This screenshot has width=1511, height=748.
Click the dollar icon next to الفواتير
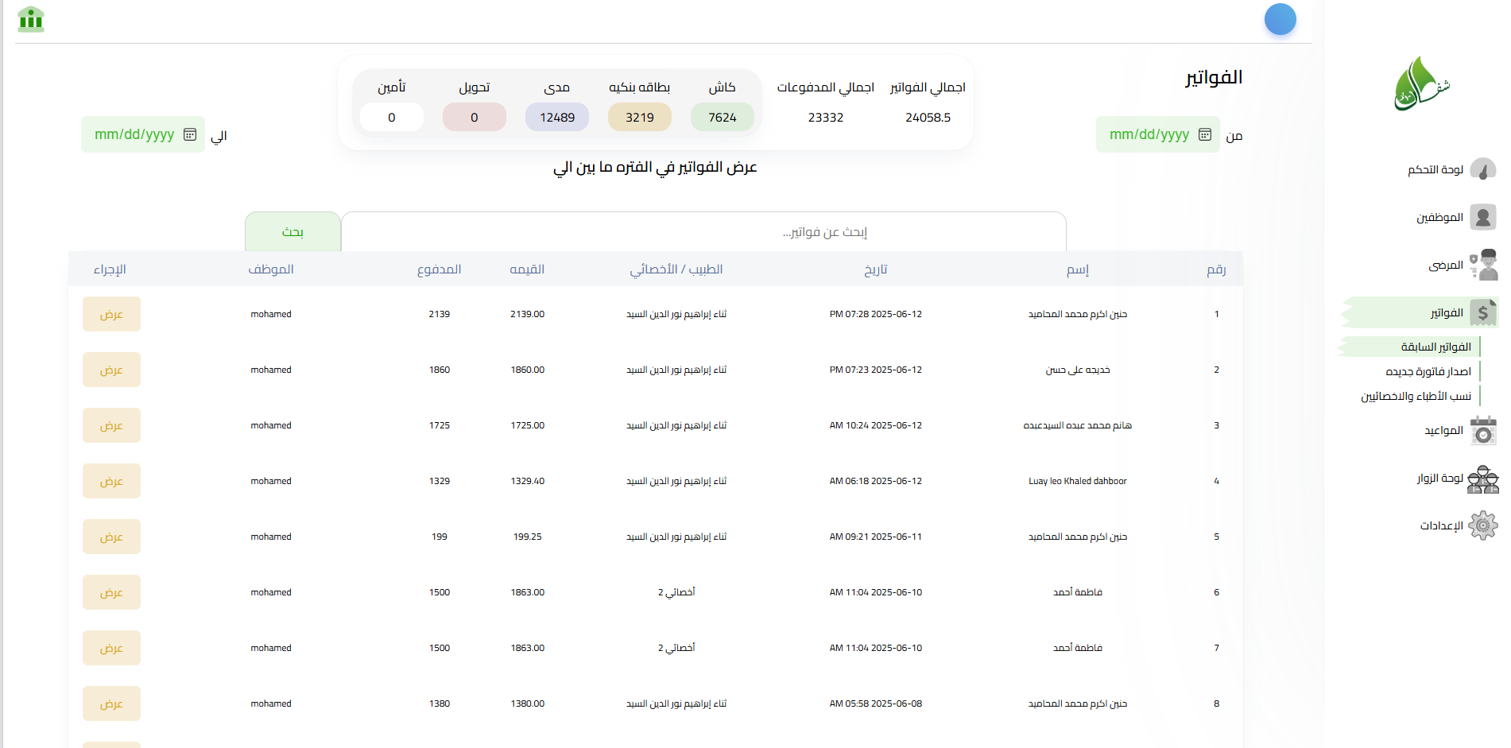click(1483, 312)
